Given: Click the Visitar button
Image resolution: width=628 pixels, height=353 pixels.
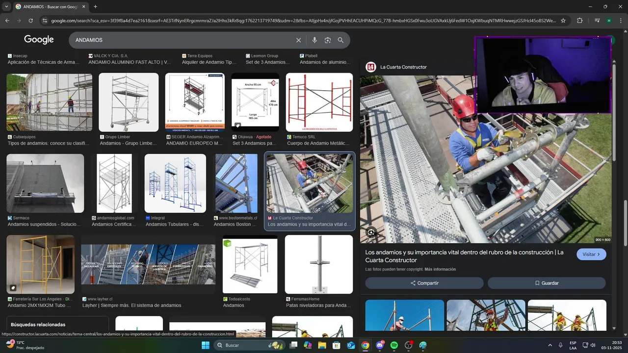Looking at the screenshot, I should pyautogui.click(x=591, y=254).
